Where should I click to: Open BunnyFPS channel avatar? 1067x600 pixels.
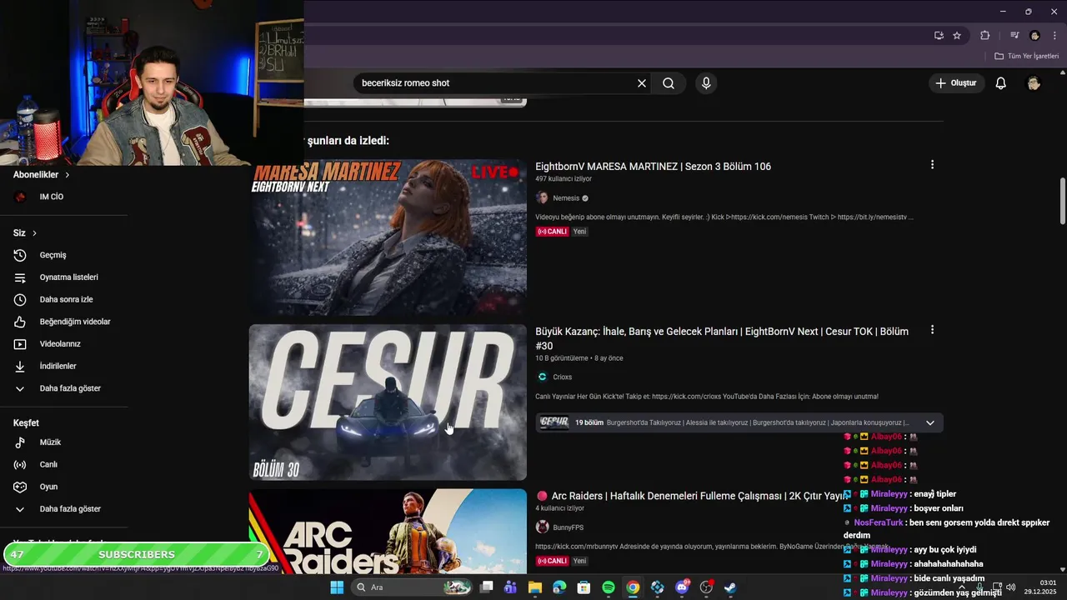tap(543, 527)
